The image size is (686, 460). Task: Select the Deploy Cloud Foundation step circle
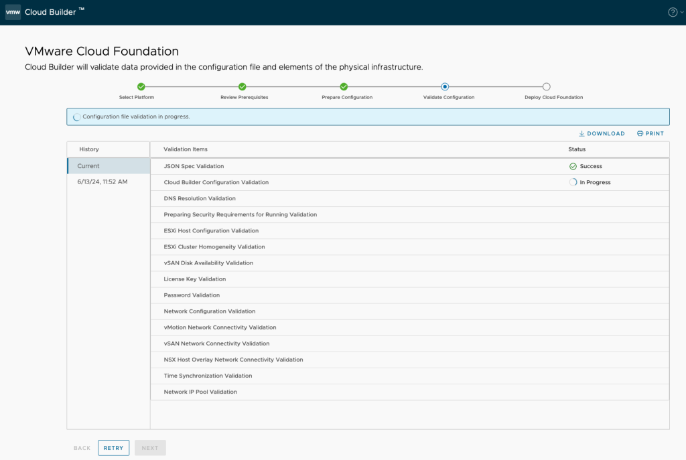point(547,86)
